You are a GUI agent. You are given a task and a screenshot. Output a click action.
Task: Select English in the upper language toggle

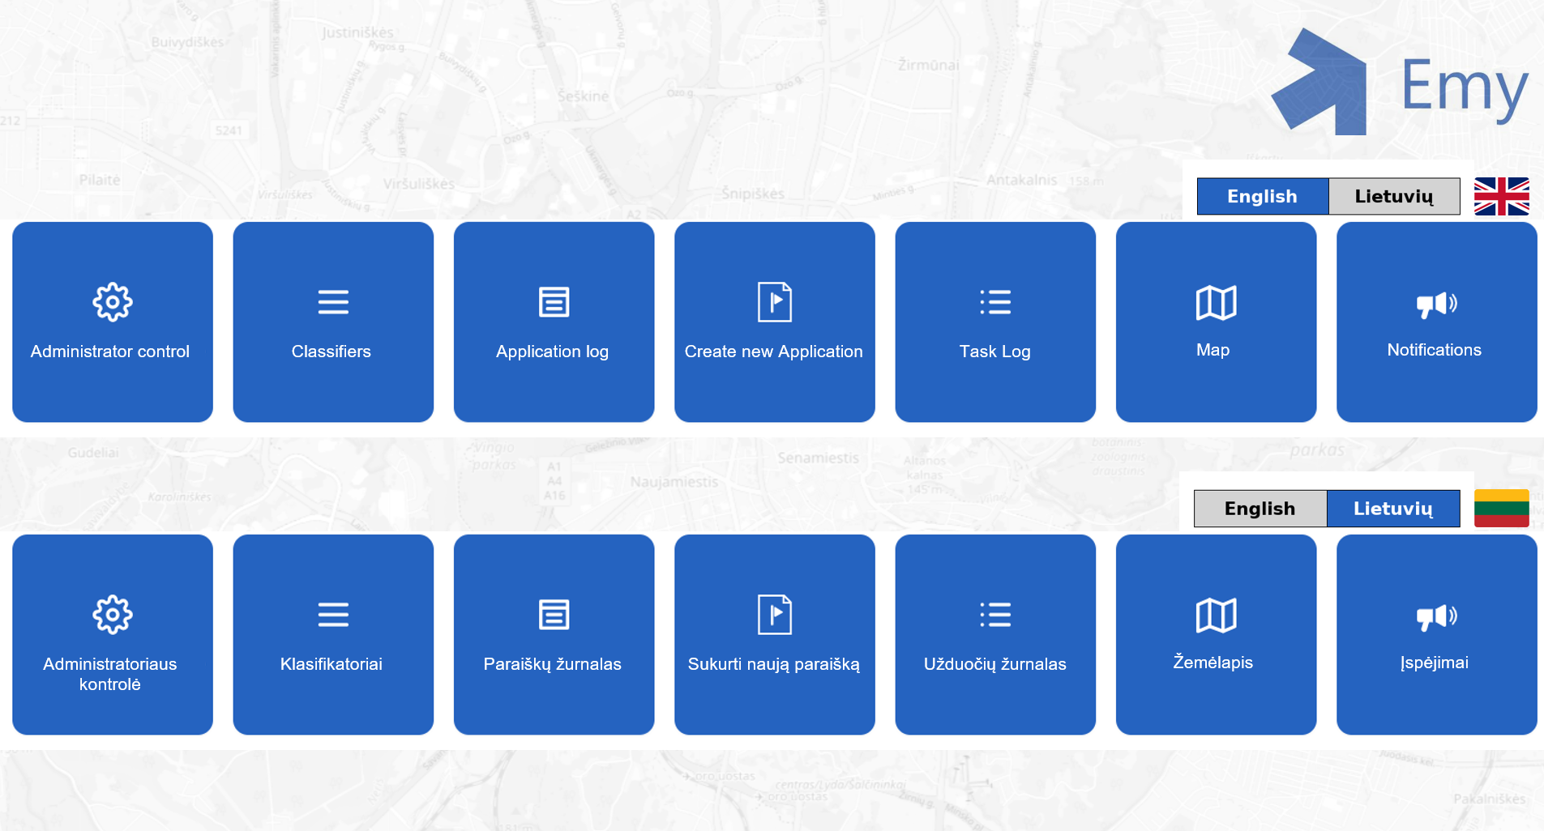1262,196
